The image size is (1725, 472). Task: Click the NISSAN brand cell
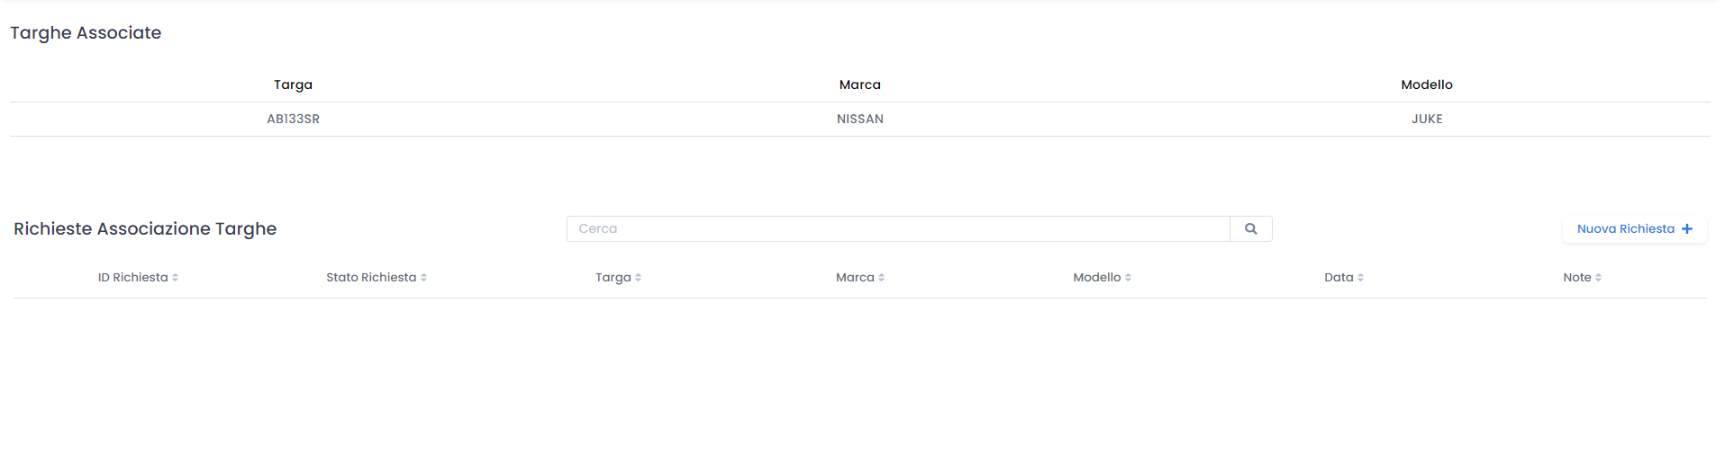(x=860, y=119)
